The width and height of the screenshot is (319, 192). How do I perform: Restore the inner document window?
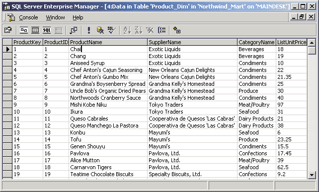coord(302,17)
